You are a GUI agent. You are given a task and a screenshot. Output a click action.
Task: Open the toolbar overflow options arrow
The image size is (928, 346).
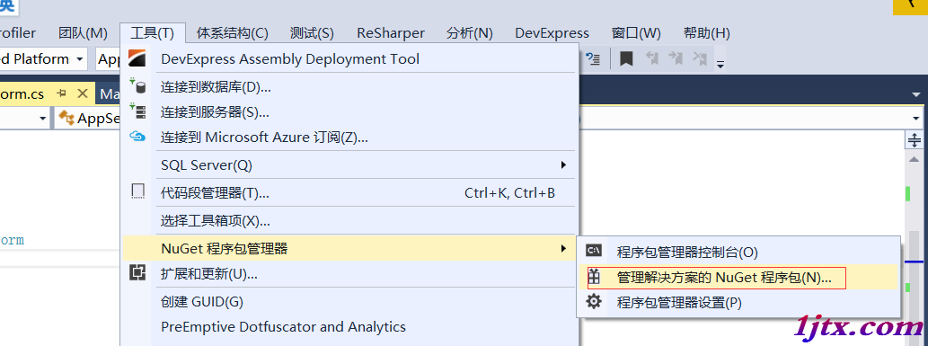point(720,64)
